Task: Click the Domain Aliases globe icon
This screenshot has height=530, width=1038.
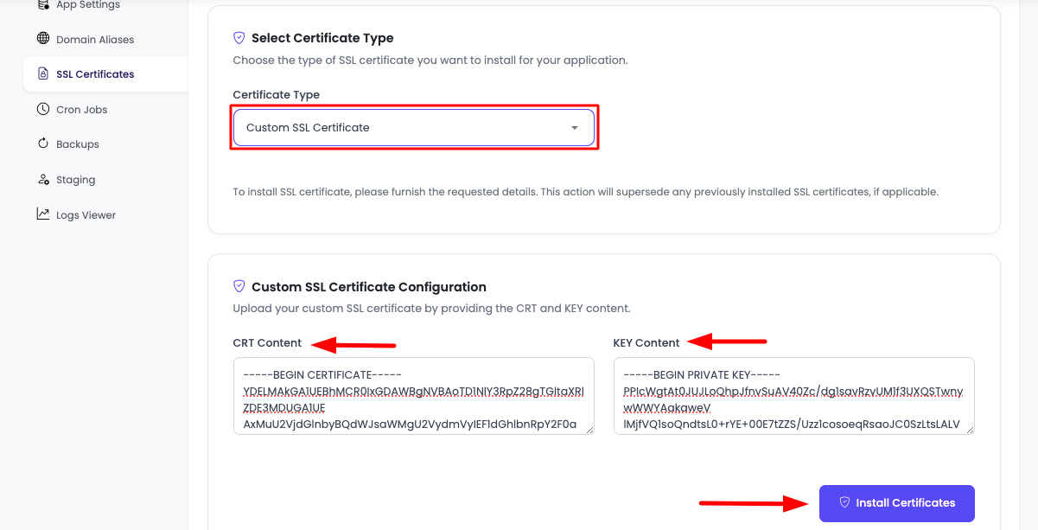Action: pos(42,39)
